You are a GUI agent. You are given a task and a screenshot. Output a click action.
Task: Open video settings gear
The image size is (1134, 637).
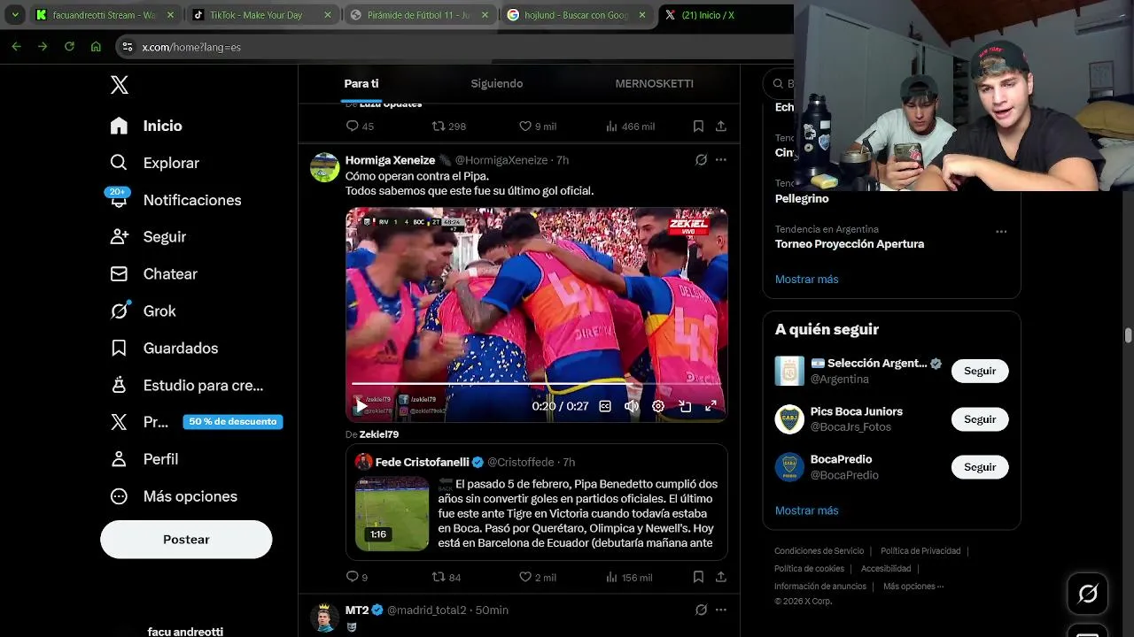(658, 406)
